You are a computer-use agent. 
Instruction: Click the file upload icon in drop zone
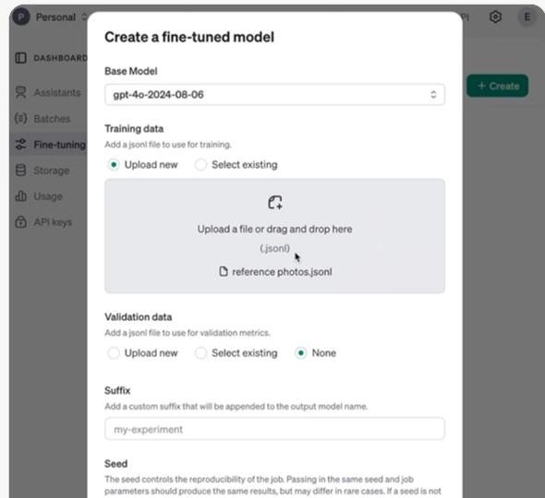point(275,203)
